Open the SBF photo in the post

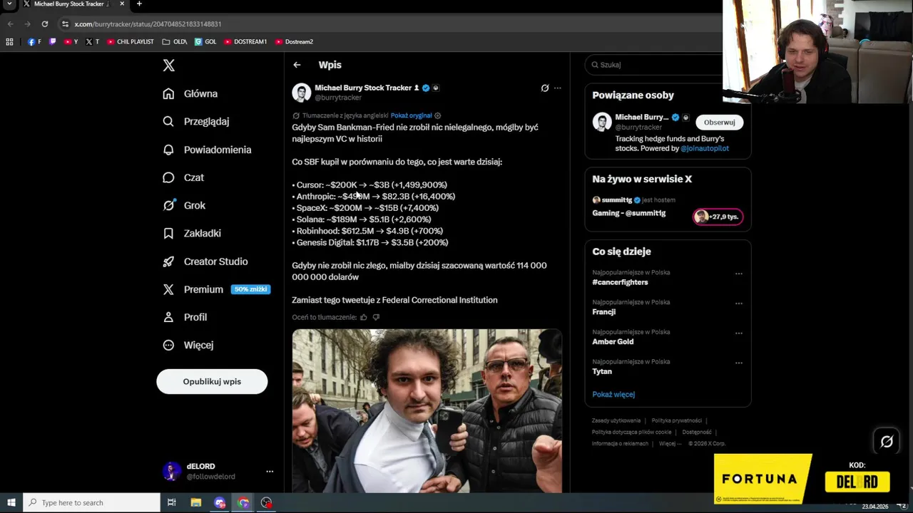click(427, 410)
